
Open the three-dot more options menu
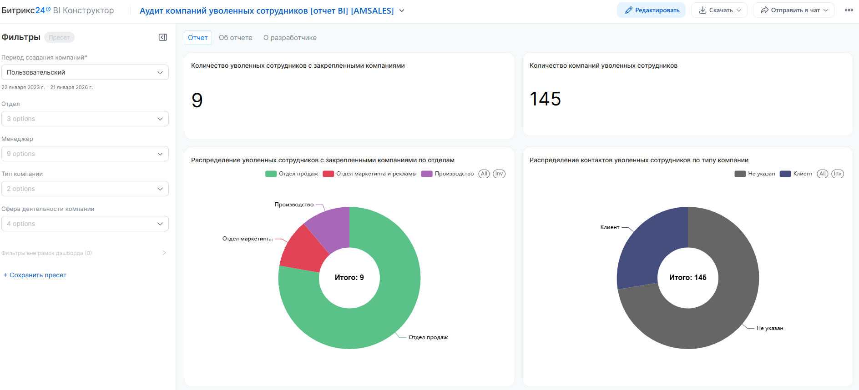[849, 10]
